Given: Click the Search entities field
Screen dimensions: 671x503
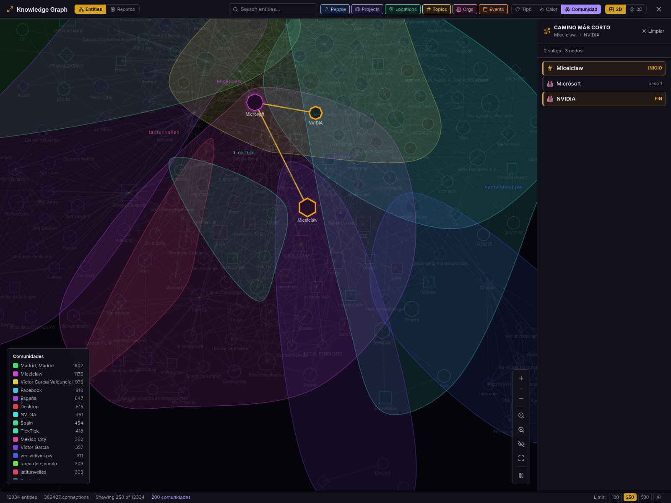Looking at the screenshot, I should (273, 9).
